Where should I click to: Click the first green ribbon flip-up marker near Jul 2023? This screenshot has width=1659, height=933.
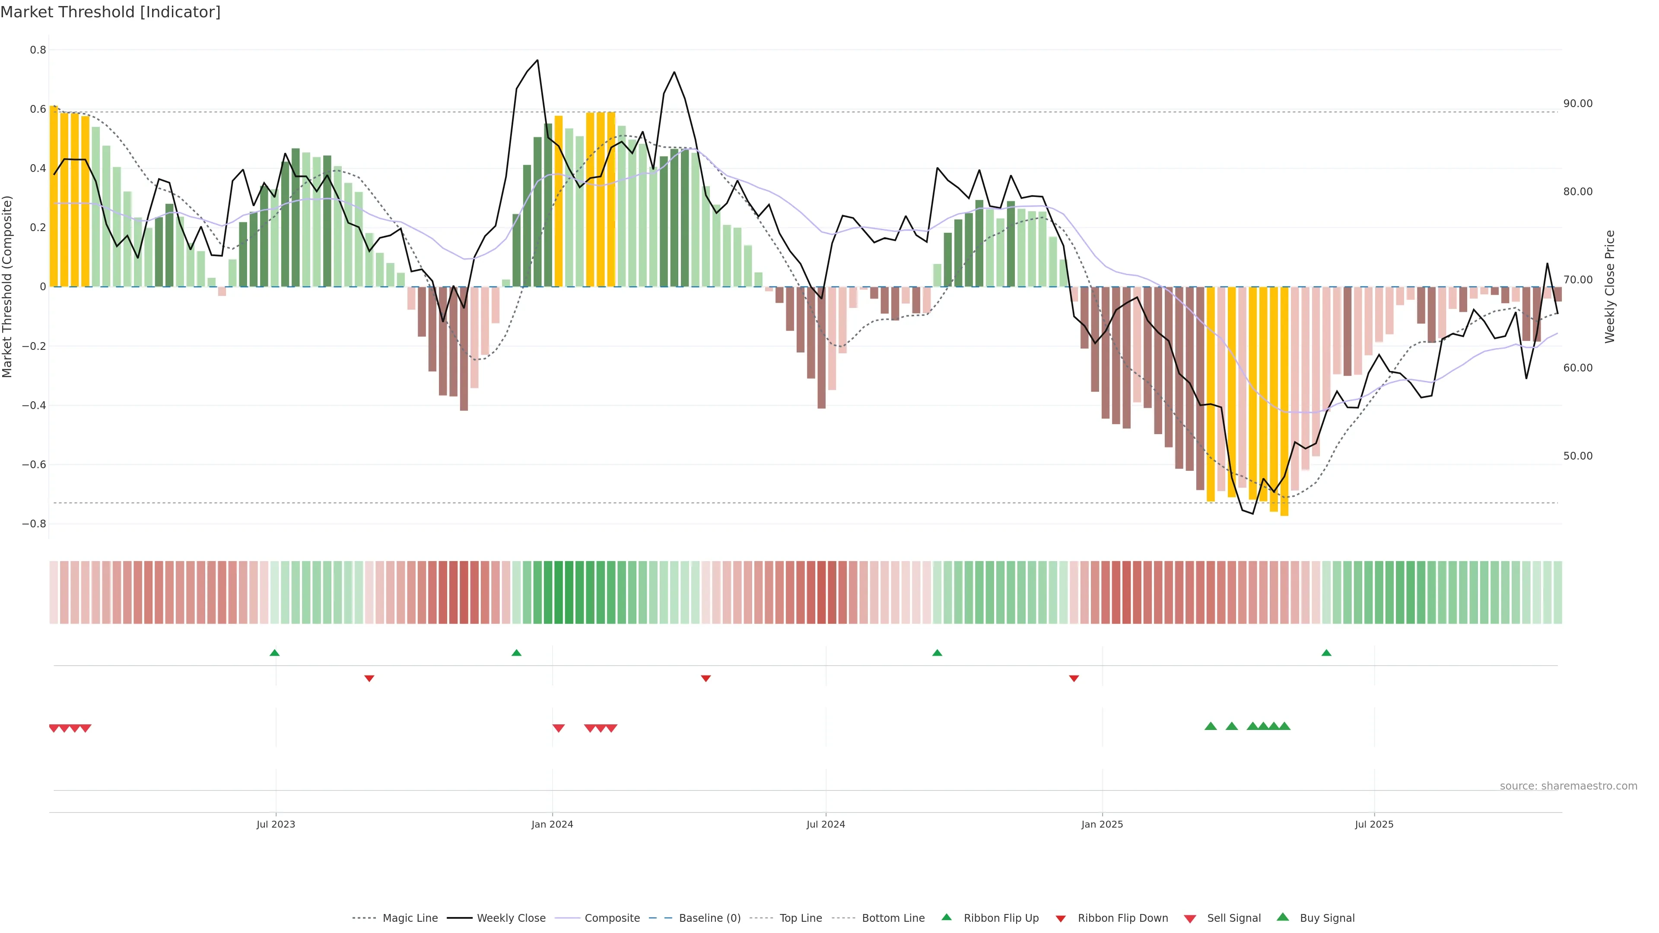tap(274, 653)
